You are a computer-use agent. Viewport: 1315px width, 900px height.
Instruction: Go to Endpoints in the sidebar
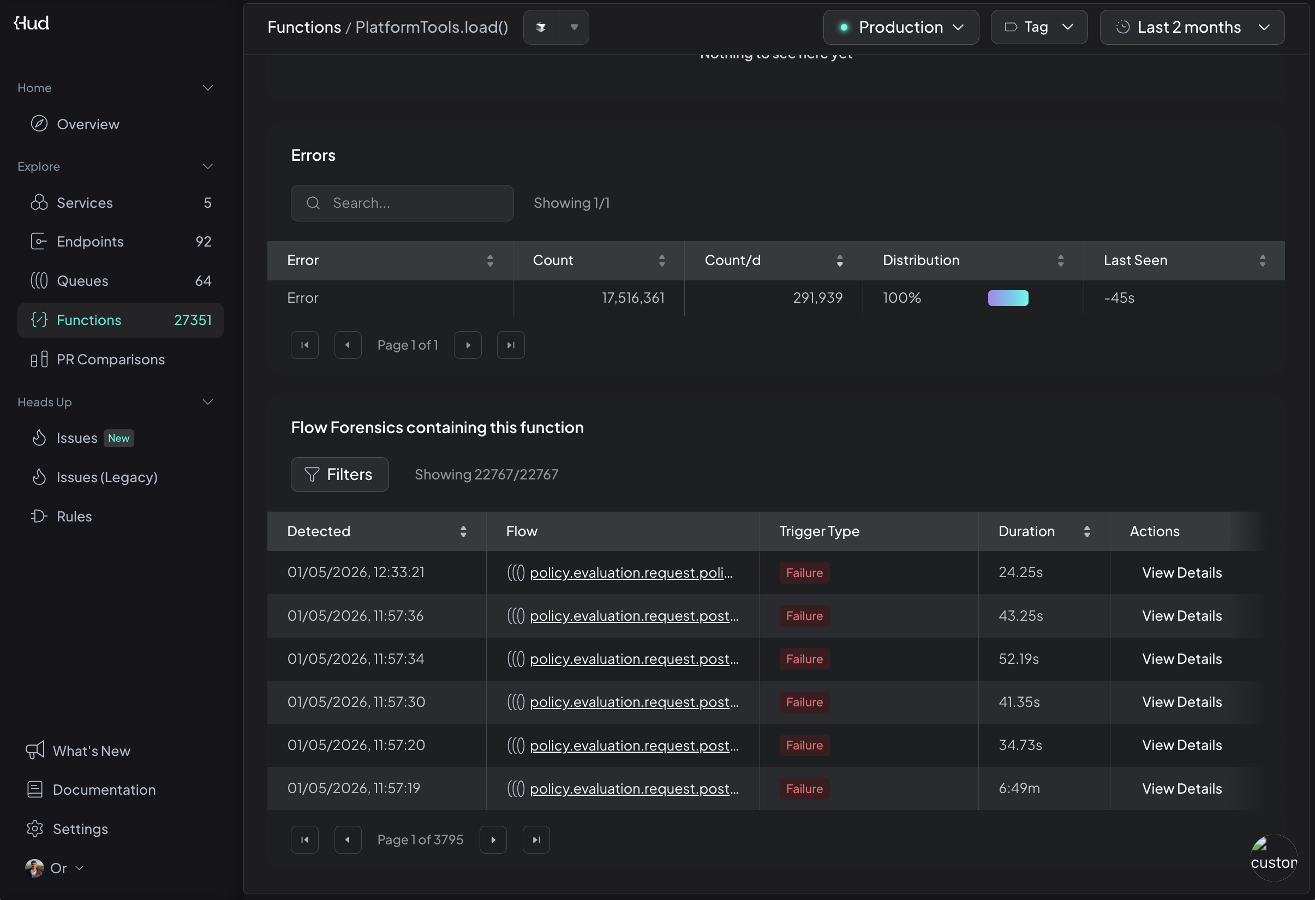[x=90, y=242]
